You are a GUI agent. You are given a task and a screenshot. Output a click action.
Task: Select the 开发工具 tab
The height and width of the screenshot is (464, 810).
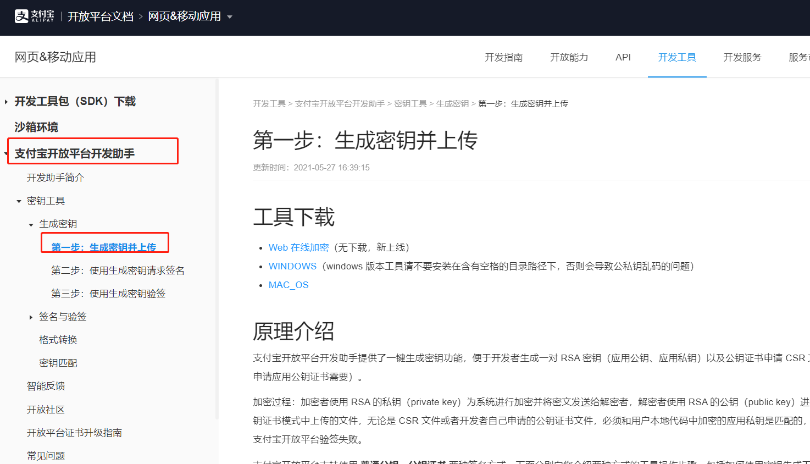[677, 57]
